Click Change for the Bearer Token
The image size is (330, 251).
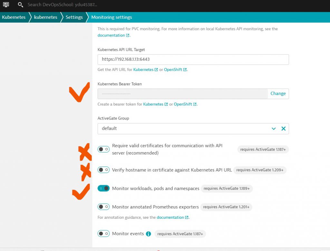(x=278, y=94)
